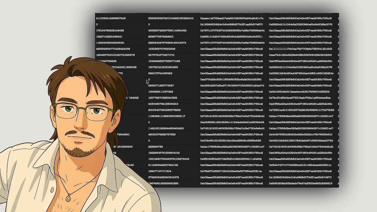Select the cell starting with 35959365274
Viewport: 377px width, 212px height.
point(171,18)
